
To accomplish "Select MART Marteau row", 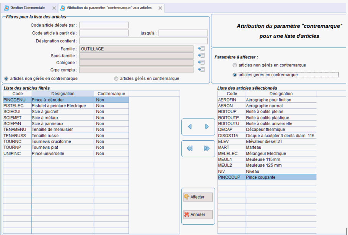I will [x=267, y=147].
